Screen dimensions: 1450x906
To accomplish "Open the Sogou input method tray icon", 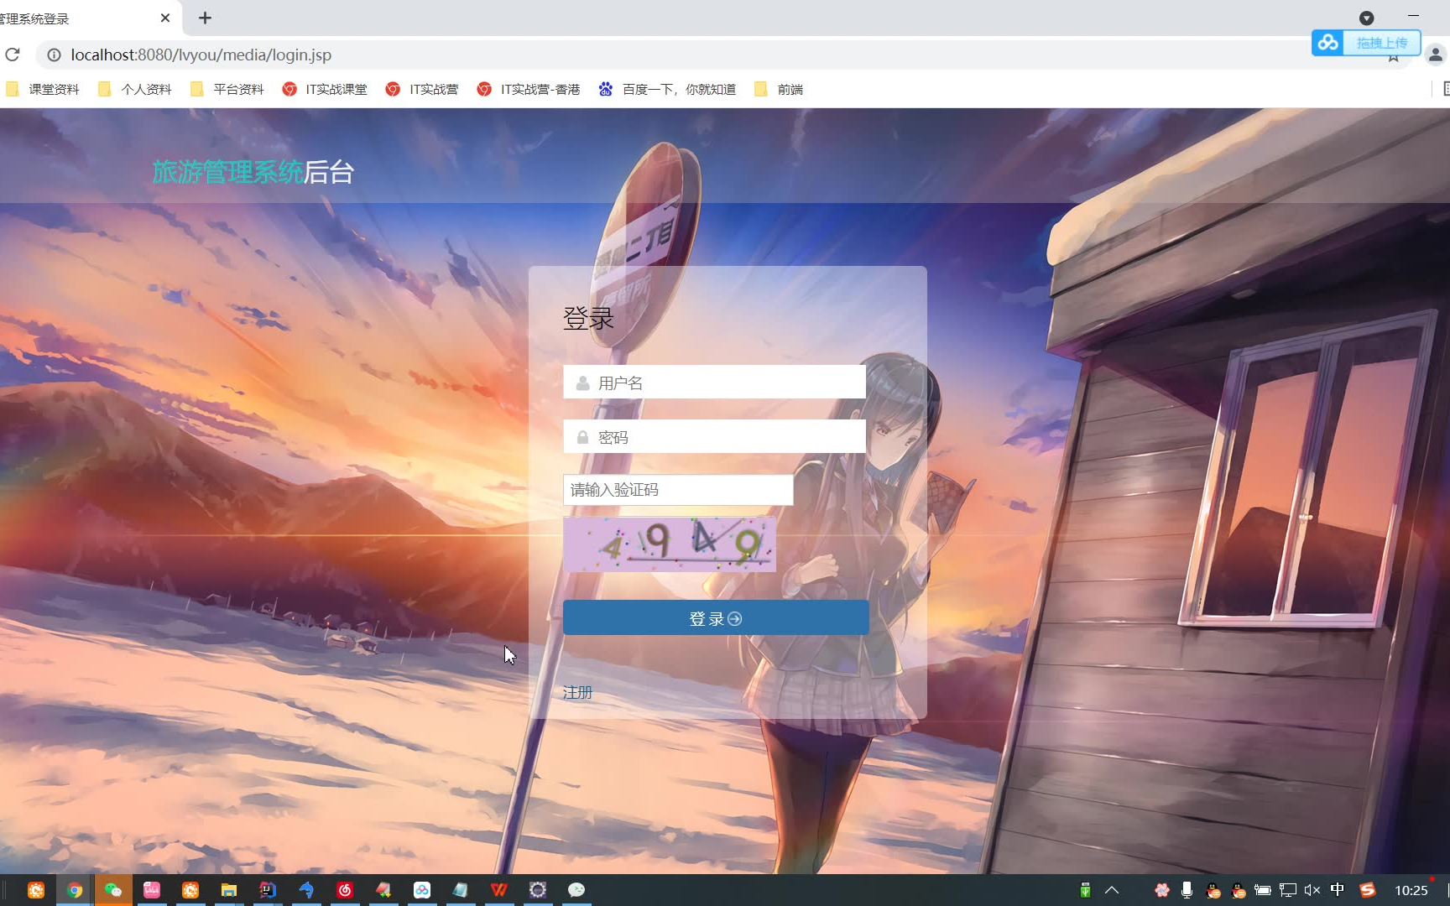I will tap(1367, 890).
